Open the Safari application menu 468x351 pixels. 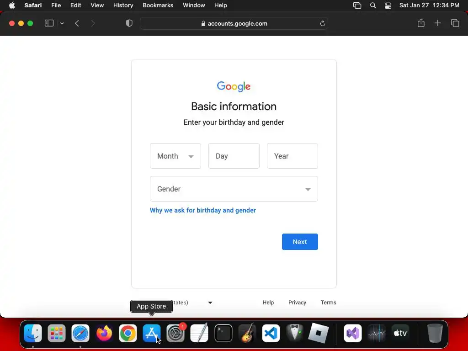coord(33,5)
